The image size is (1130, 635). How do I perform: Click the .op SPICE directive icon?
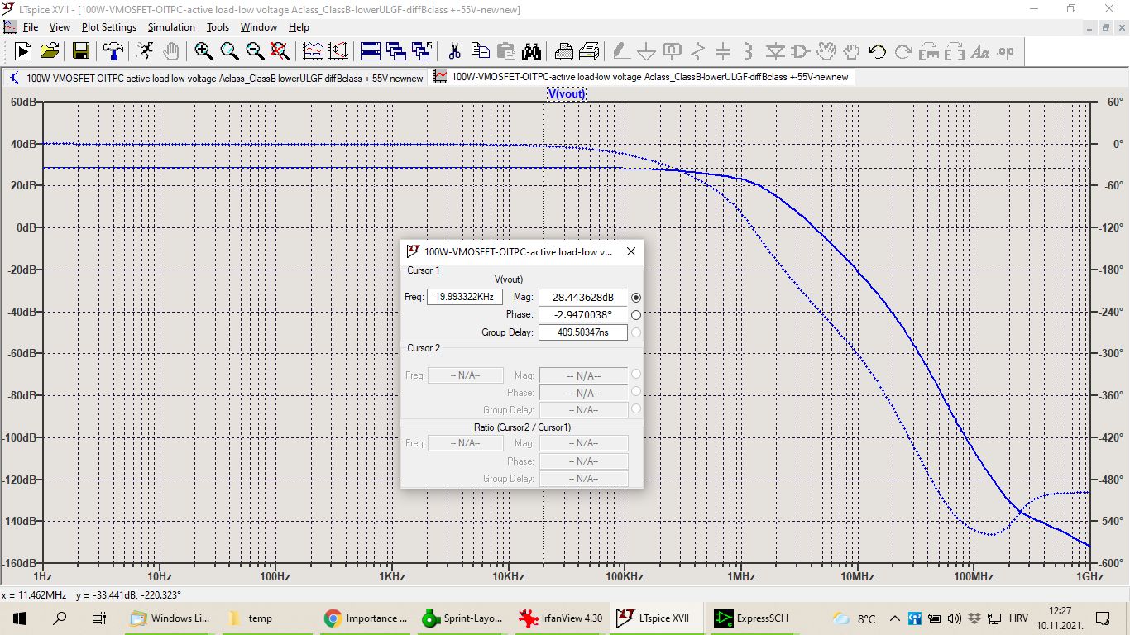[1006, 51]
